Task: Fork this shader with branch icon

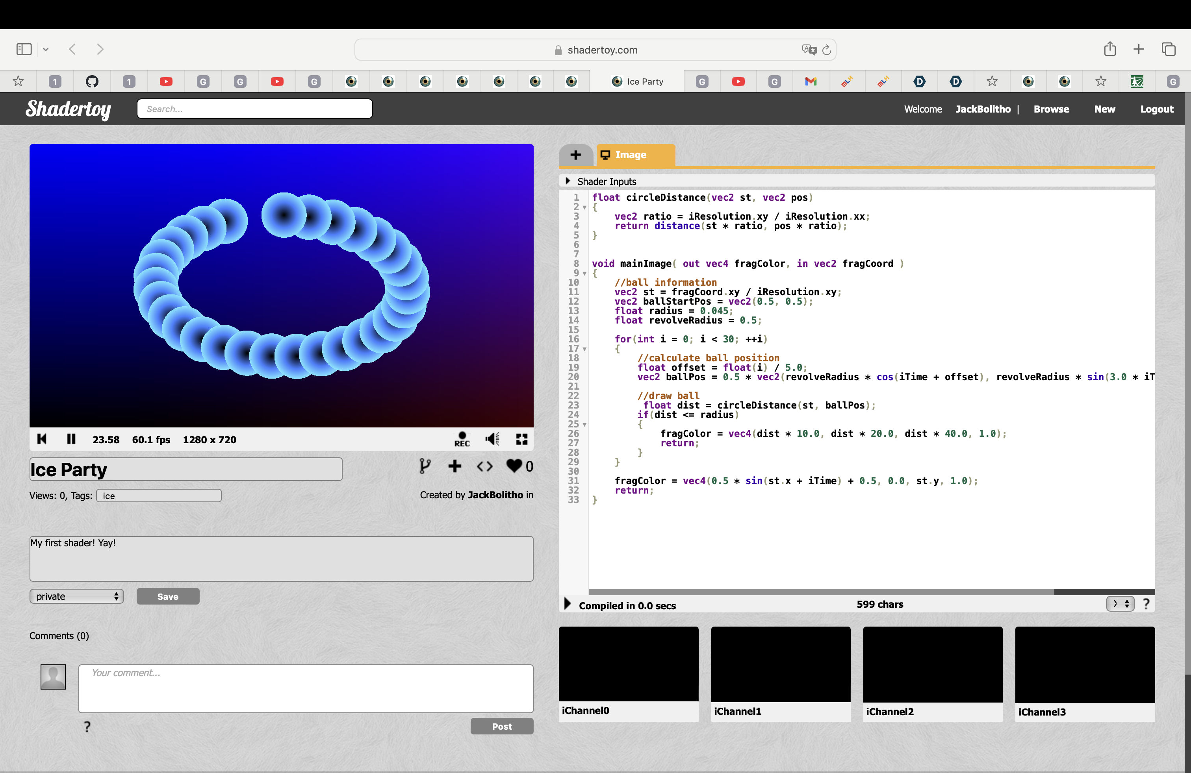Action: 424,466
